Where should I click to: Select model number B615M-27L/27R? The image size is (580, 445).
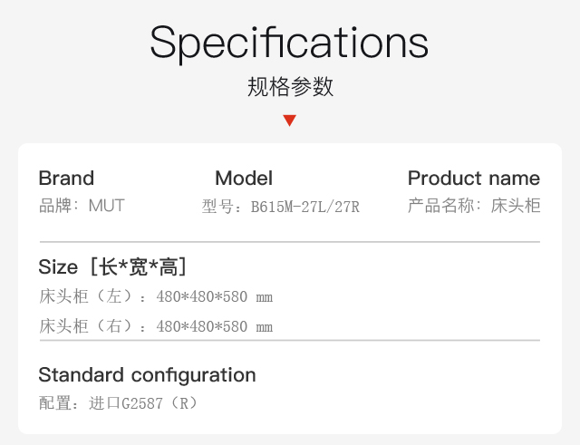305,208
